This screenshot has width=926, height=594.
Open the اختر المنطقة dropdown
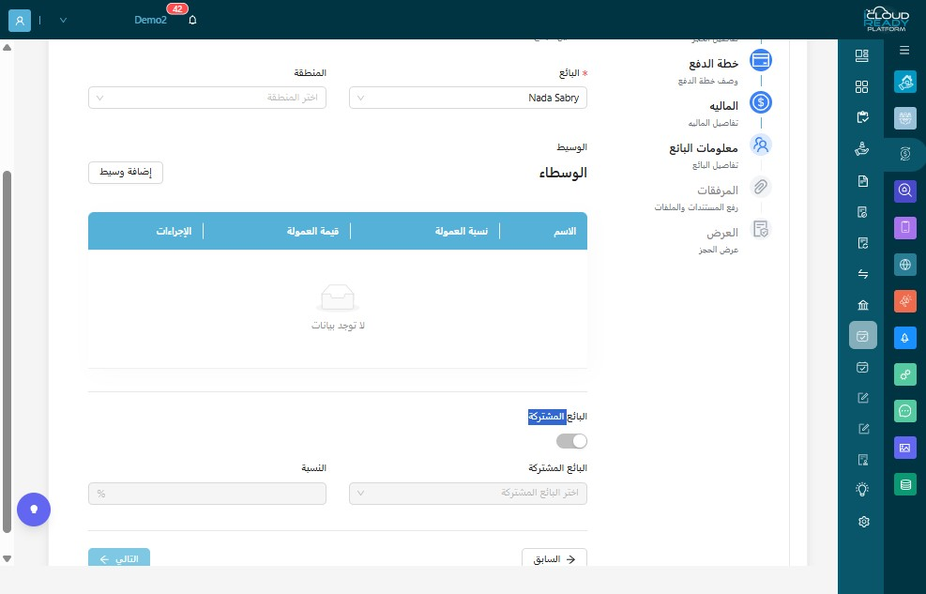[207, 98]
